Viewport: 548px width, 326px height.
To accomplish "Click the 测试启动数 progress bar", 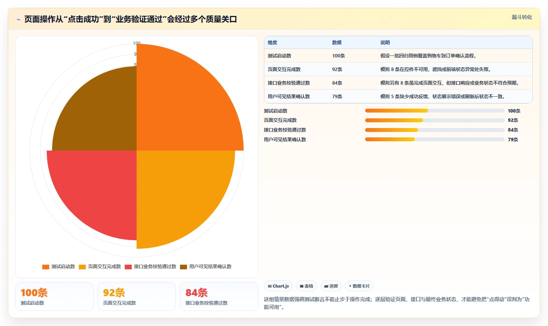I will (x=435, y=111).
